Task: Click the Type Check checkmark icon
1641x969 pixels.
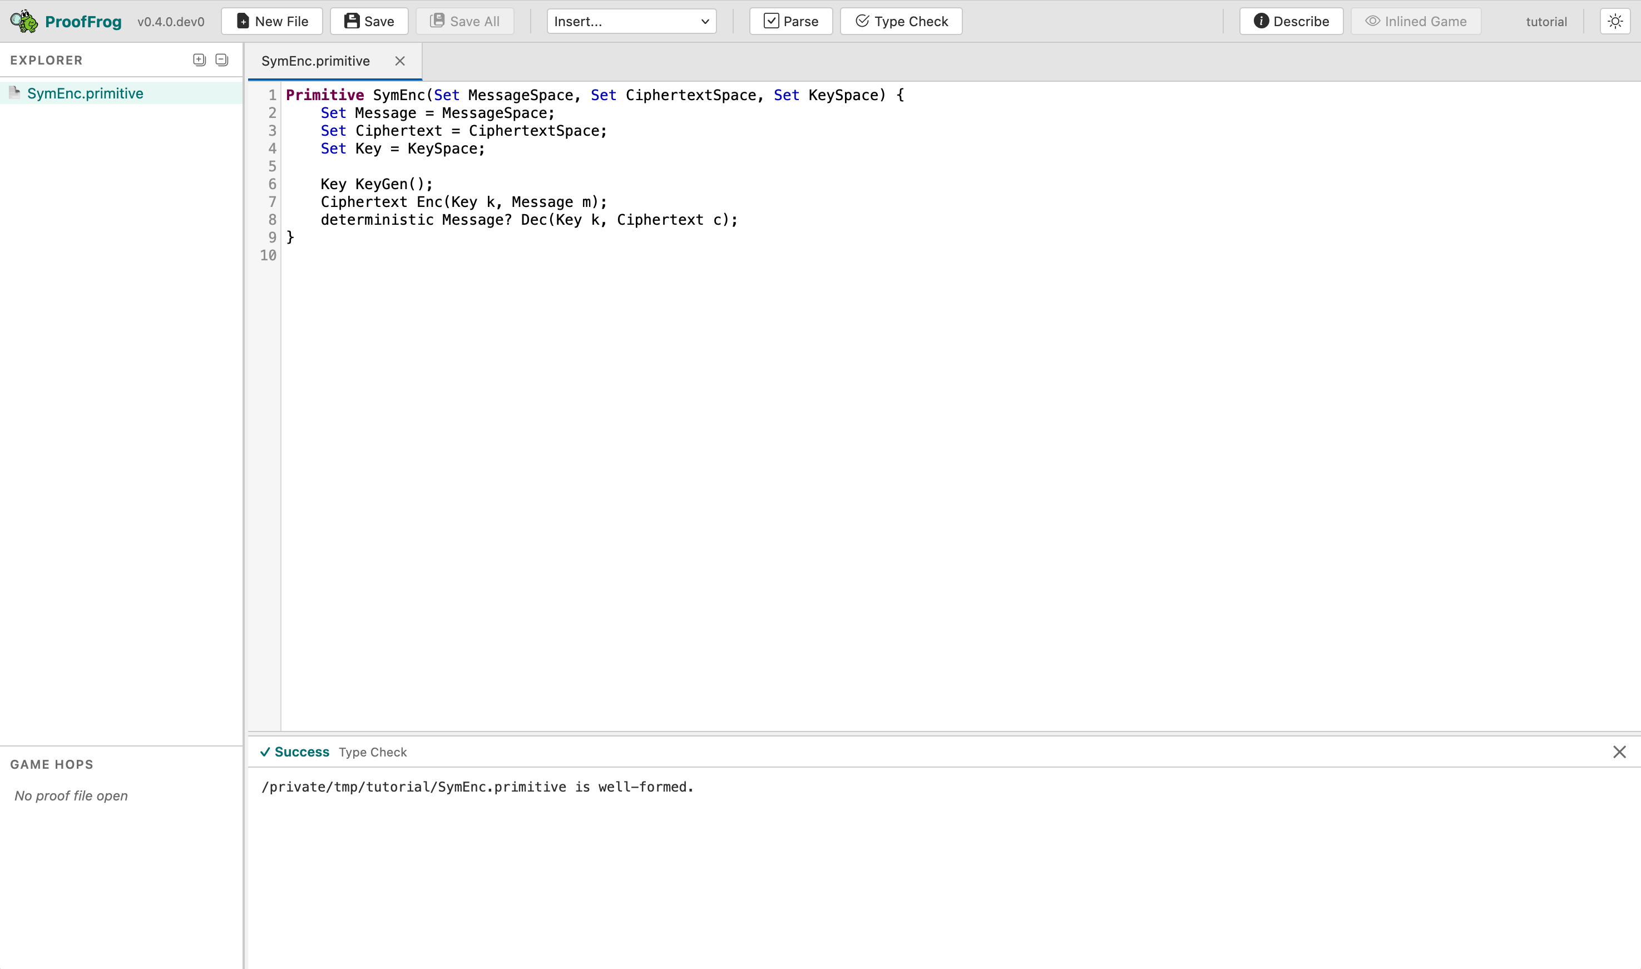Action: [x=863, y=21]
